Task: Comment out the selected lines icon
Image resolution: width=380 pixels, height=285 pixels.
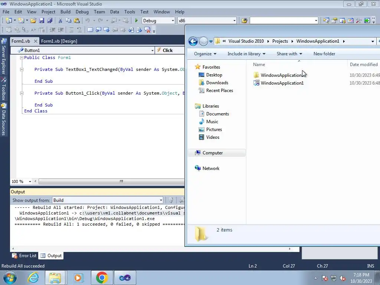Action: 71,30
